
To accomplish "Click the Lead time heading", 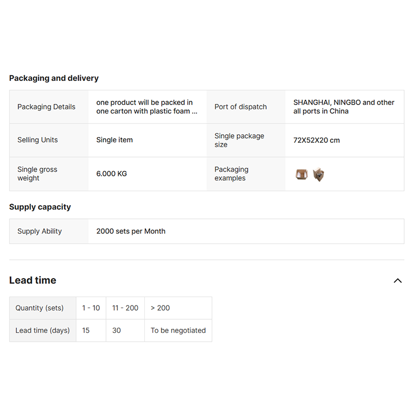I will point(33,280).
